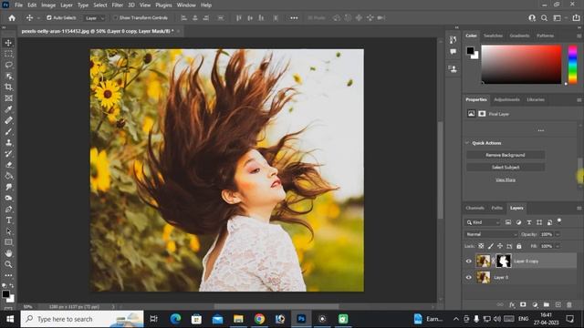Toggle layer filtering switch on

click(x=559, y=221)
